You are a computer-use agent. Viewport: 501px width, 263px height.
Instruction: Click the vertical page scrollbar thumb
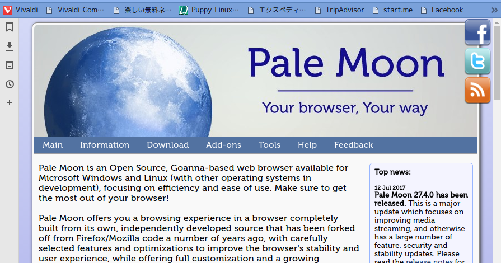click(x=497, y=63)
